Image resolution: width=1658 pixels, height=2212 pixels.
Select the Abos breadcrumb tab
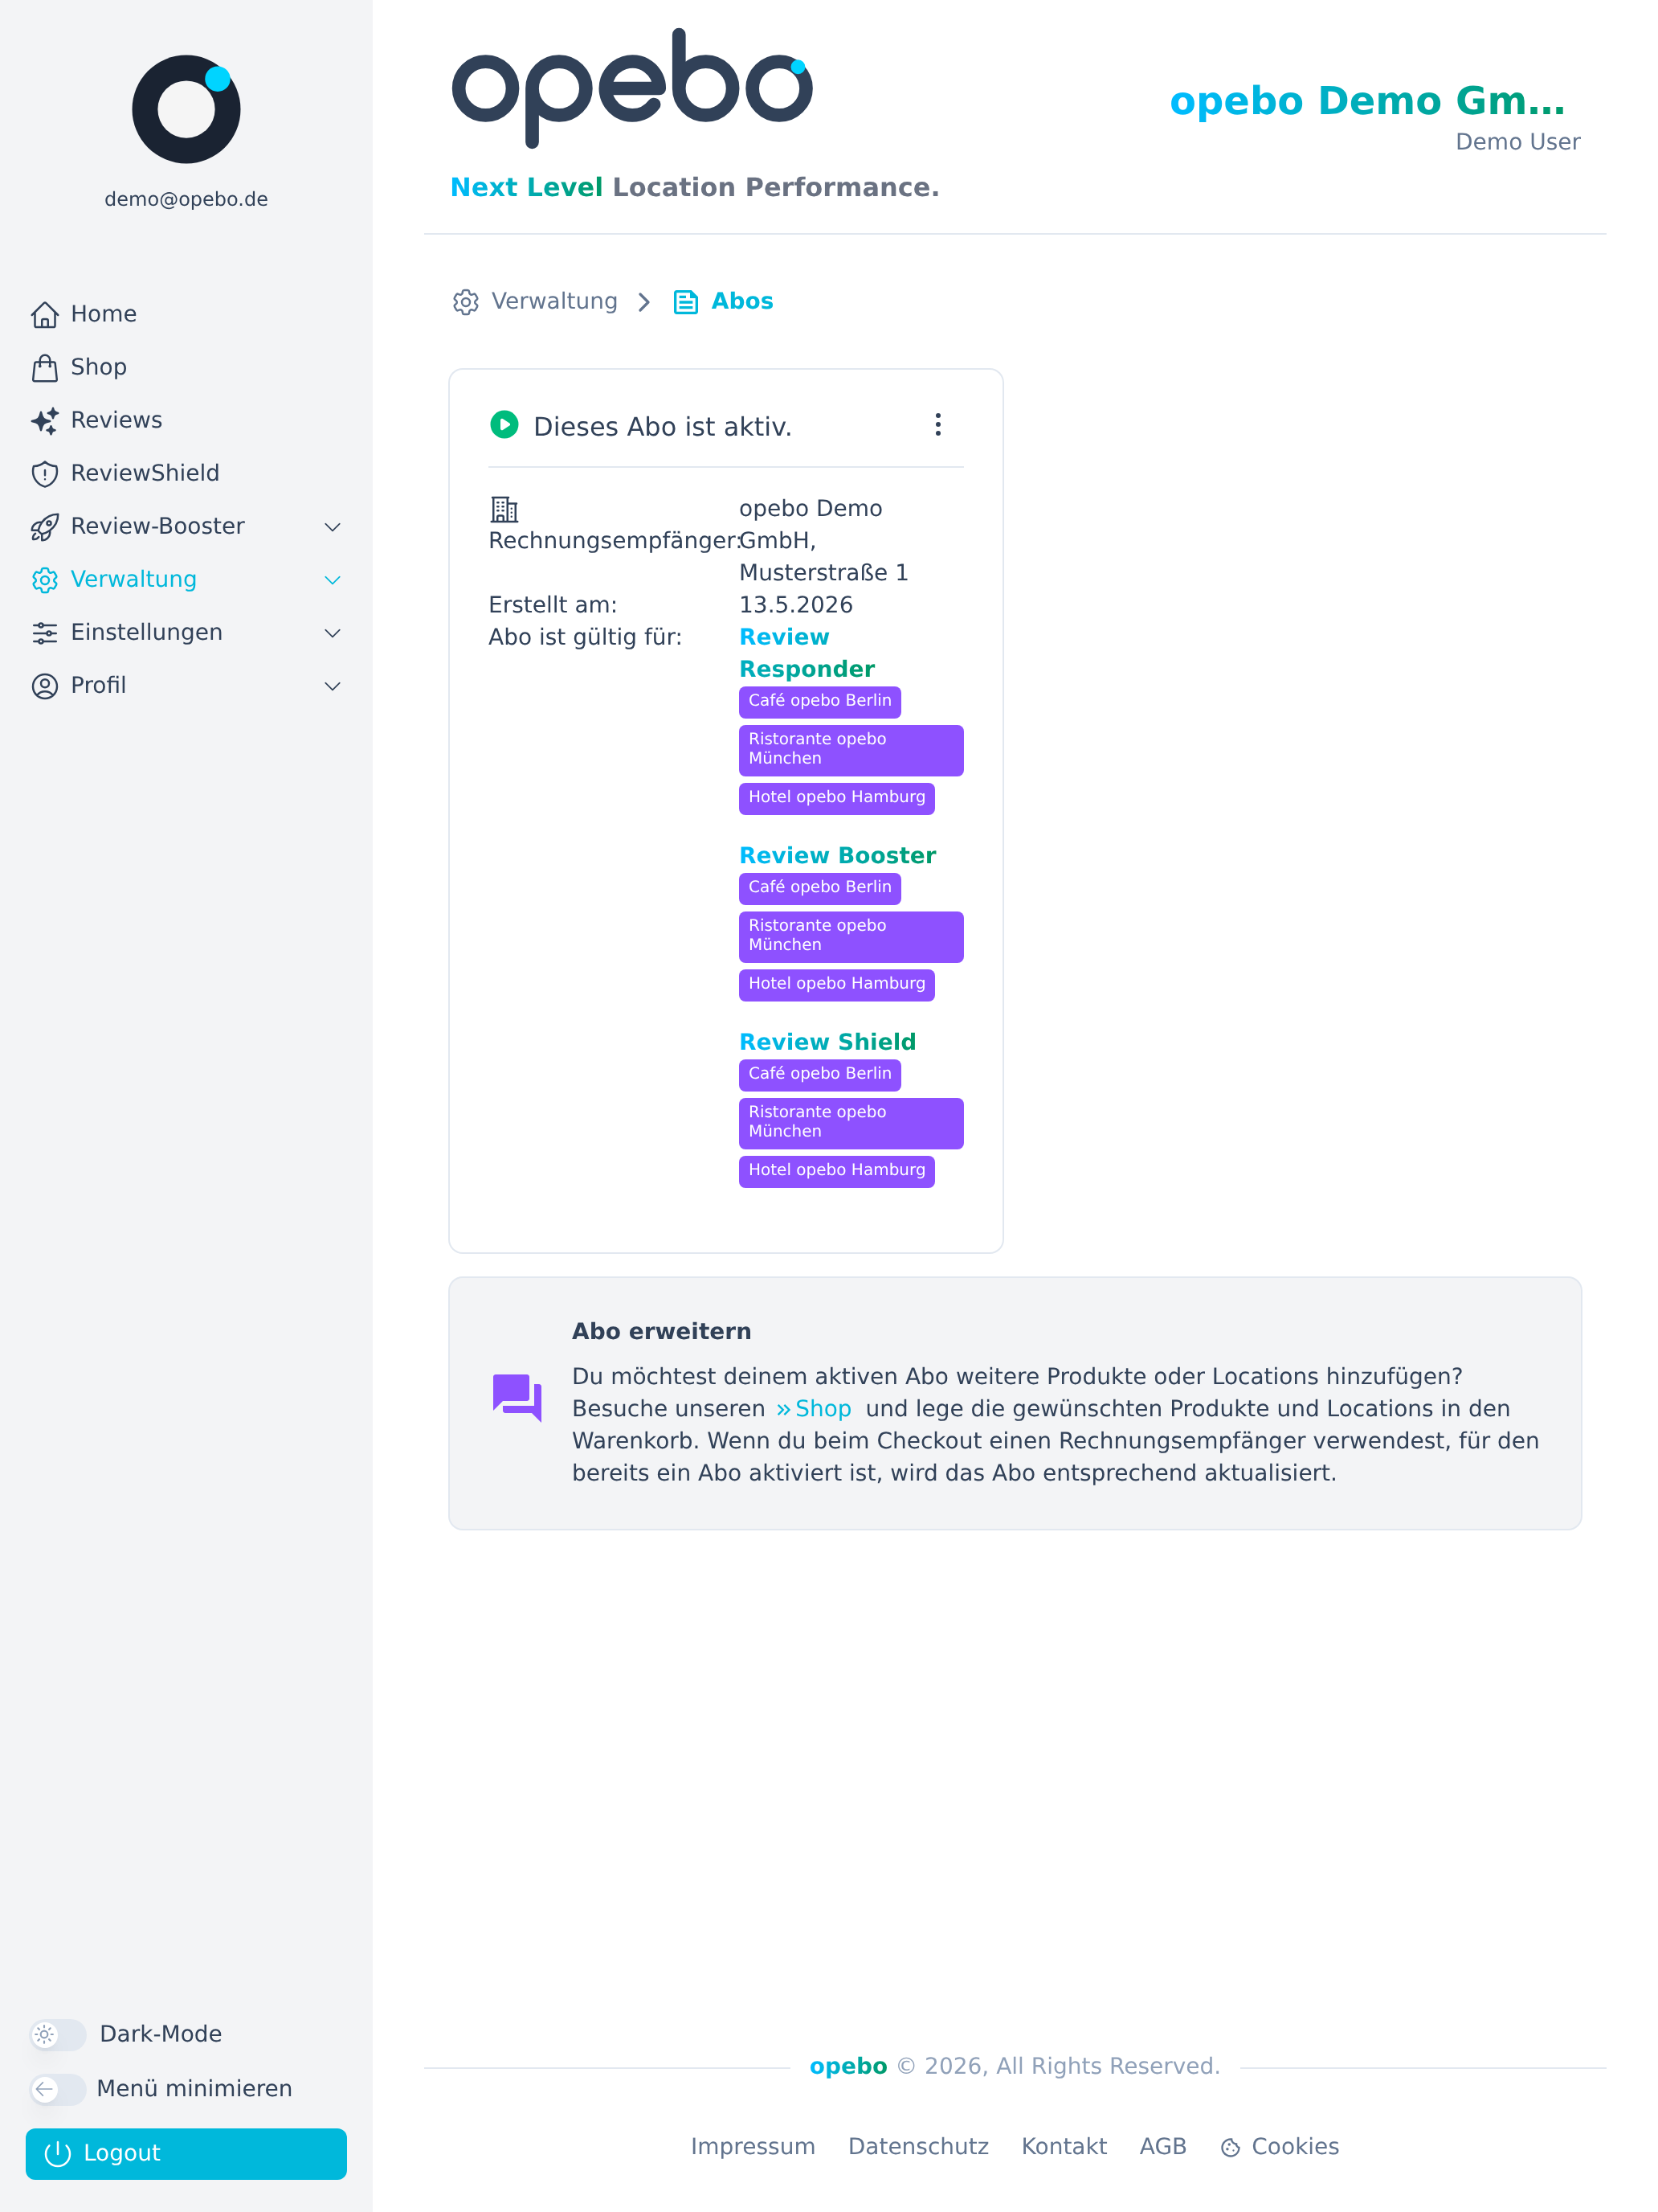click(x=724, y=301)
